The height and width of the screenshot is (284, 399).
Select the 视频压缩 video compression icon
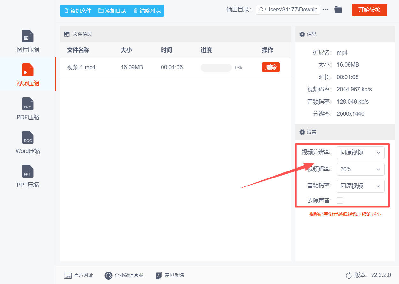point(28,70)
